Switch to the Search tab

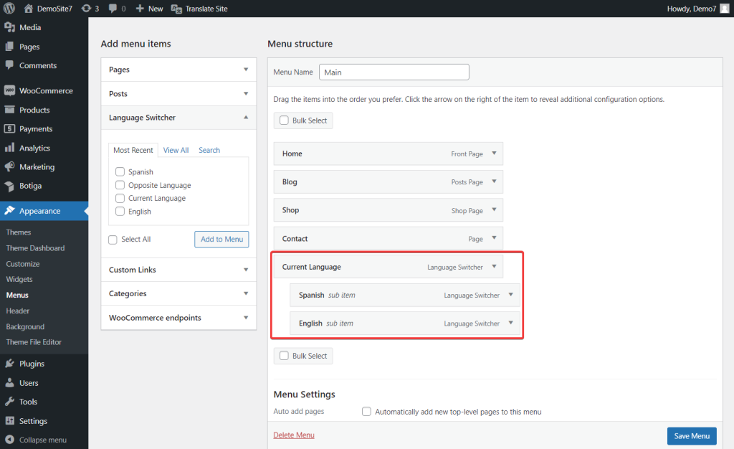pos(209,150)
